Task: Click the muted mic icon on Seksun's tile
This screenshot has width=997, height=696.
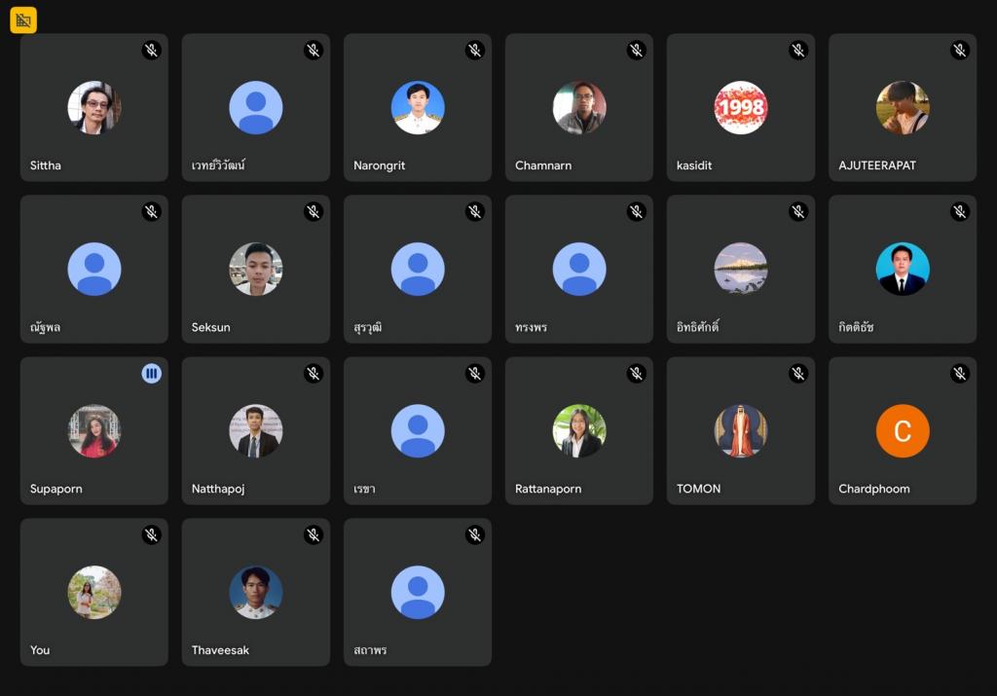Action: pyautogui.click(x=313, y=212)
